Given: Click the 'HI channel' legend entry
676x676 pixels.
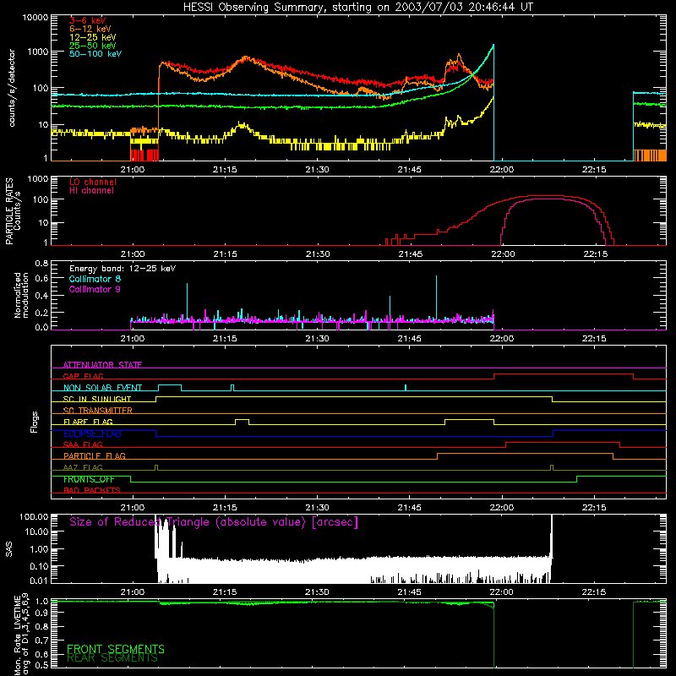Looking at the screenshot, I should [x=91, y=191].
